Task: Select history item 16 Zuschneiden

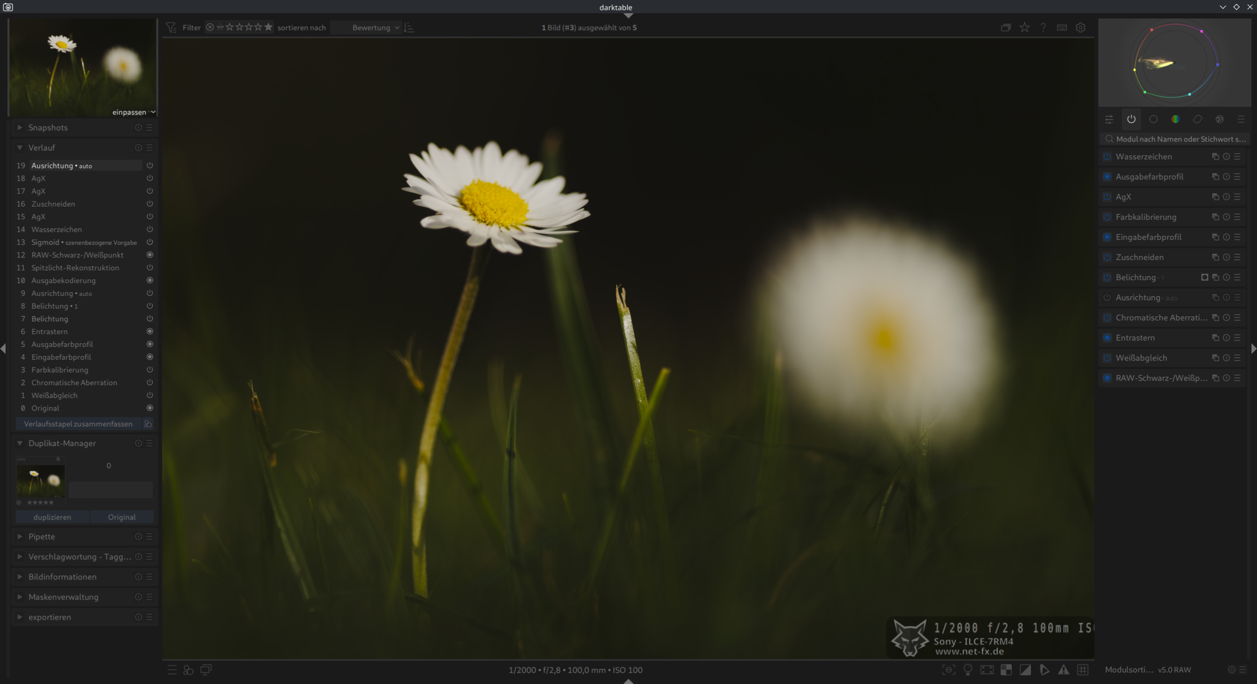Action: [x=53, y=204]
